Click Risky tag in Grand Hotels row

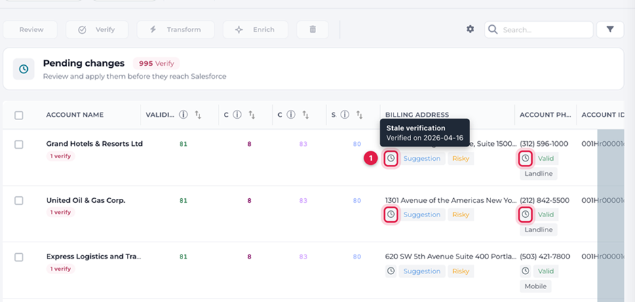[461, 159]
